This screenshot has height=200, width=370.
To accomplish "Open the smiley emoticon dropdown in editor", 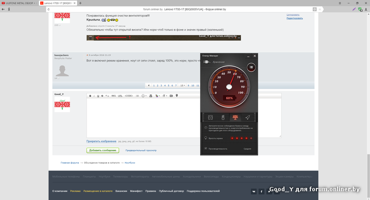I will tap(144, 96).
